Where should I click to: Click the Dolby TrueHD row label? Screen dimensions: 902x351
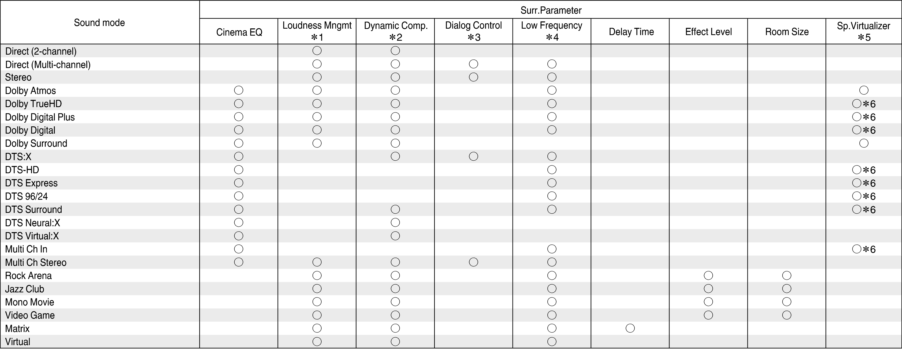(x=33, y=104)
